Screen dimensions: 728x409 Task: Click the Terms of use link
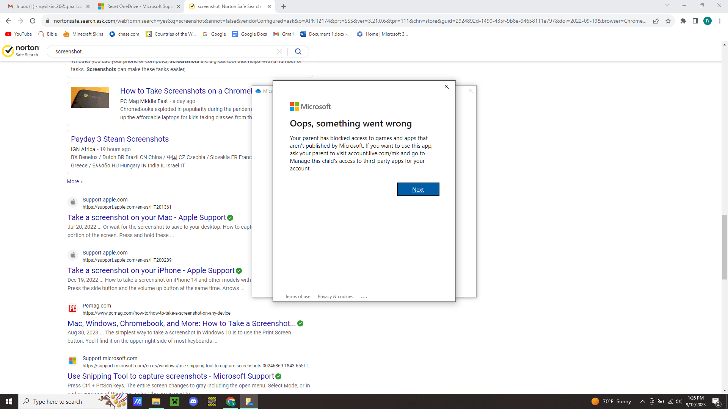tap(298, 297)
